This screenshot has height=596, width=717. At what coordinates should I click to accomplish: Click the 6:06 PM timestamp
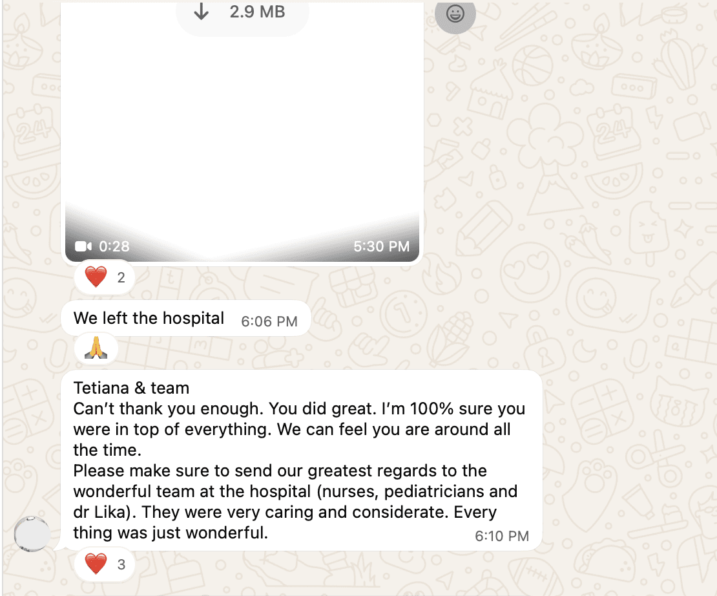(x=269, y=321)
